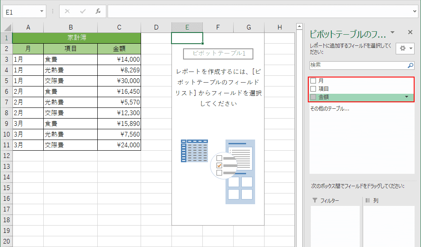Click the ¥12,300 cell

[119, 113]
